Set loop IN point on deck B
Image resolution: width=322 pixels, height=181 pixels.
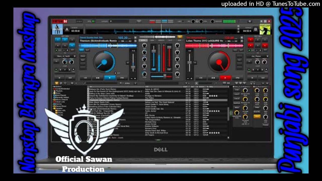pyautogui.click(x=252, y=78)
